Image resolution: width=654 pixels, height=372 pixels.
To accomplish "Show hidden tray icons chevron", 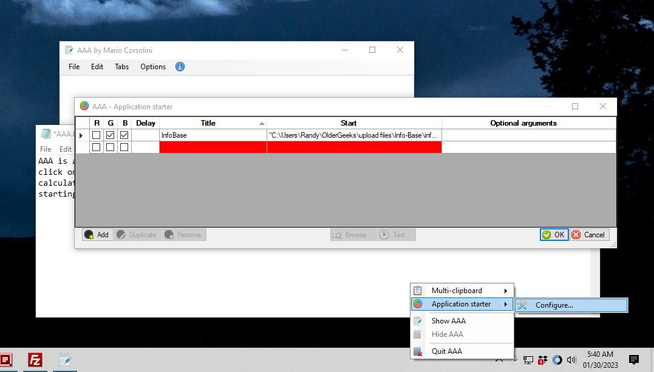I will coord(499,360).
